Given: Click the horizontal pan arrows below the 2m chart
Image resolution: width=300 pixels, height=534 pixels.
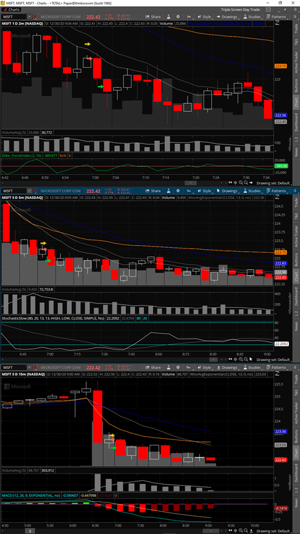Looking at the screenshot, I should click(x=230, y=183).
